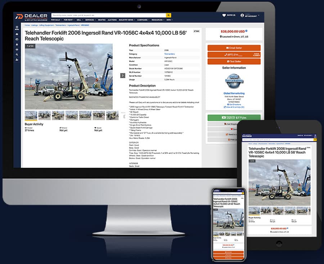The image size is (324, 264).
Task: Expand the Industry News dropdown menu
Action: coord(127,20)
